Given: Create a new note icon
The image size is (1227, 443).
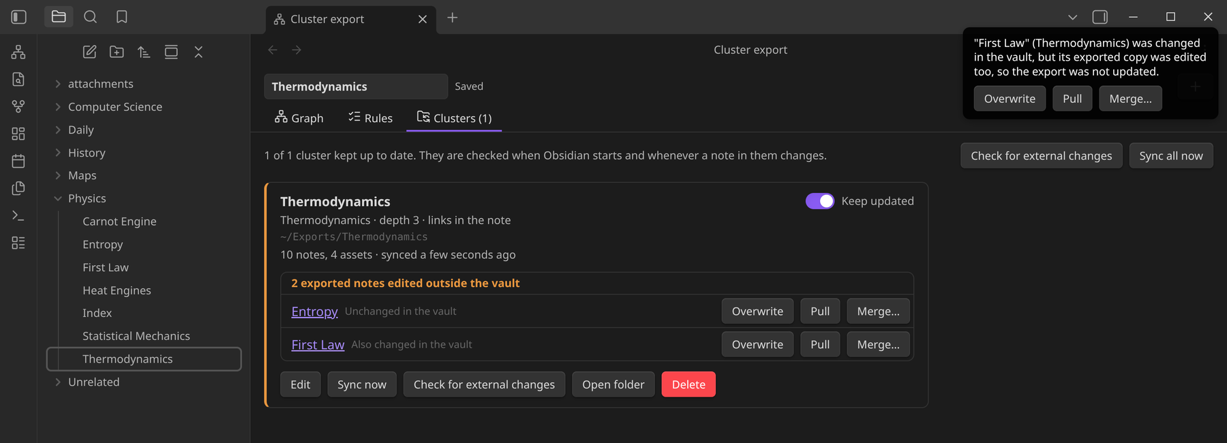Looking at the screenshot, I should [89, 52].
